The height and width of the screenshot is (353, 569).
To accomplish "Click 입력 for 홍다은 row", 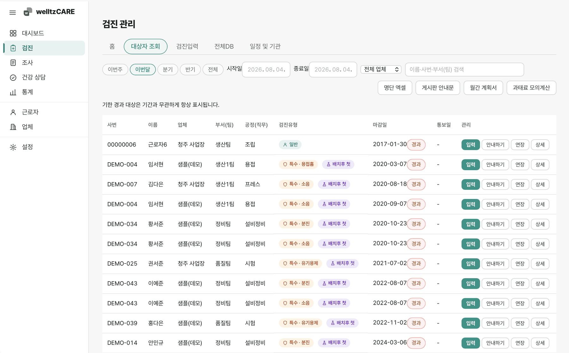I will [471, 323].
